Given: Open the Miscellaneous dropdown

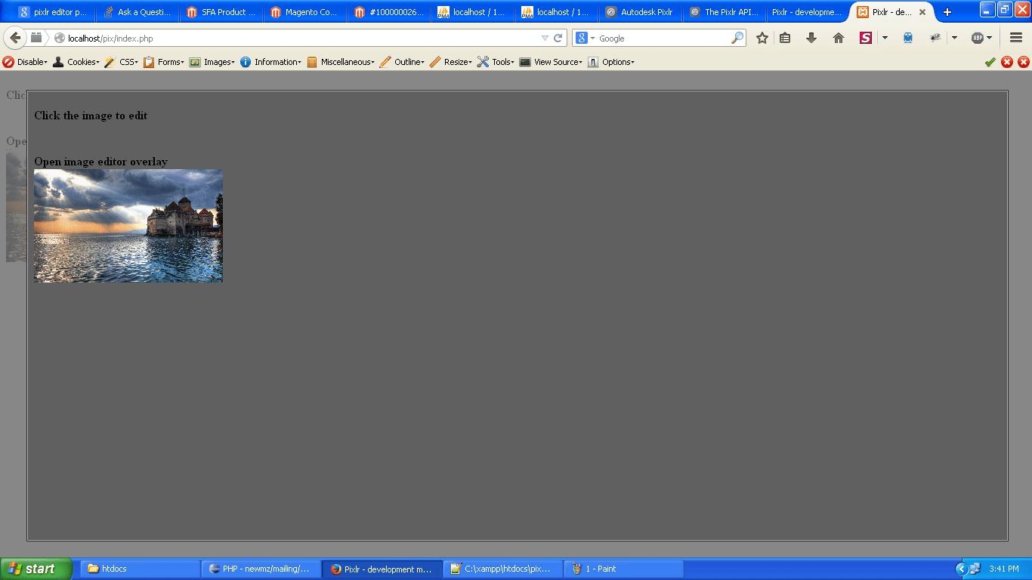Looking at the screenshot, I should point(340,62).
